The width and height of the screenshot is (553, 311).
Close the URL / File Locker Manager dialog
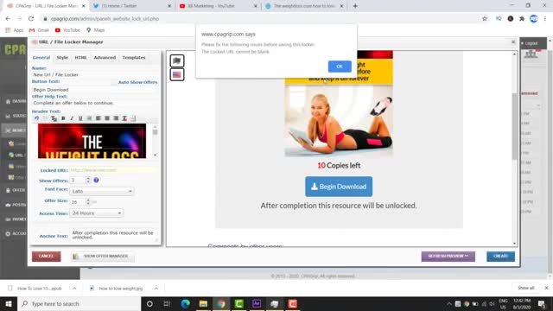(x=513, y=42)
